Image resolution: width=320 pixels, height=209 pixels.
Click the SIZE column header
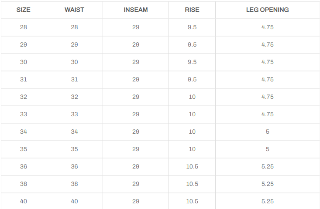(x=24, y=10)
